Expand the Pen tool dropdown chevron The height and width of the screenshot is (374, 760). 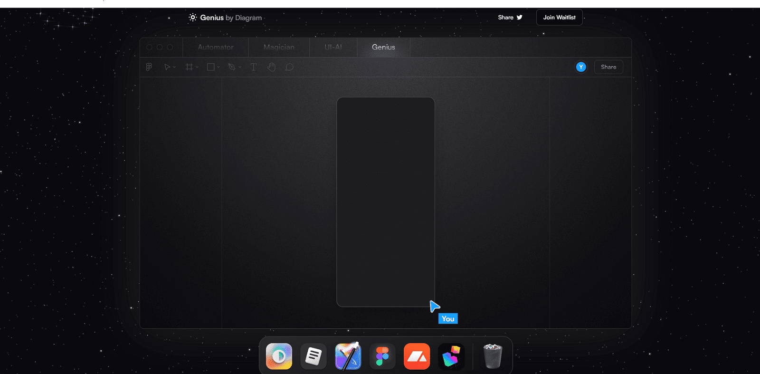coord(240,67)
